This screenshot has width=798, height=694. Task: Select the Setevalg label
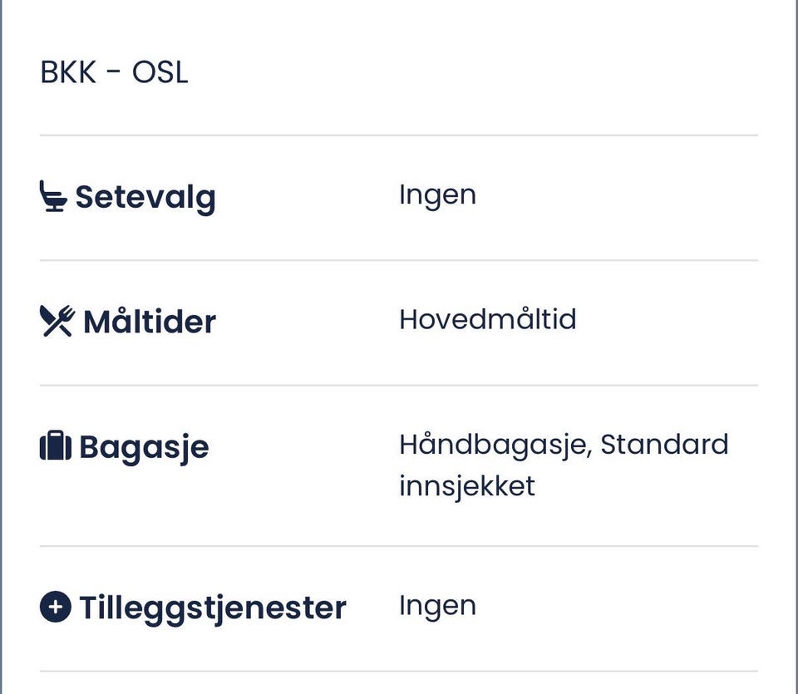(x=145, y=198)
